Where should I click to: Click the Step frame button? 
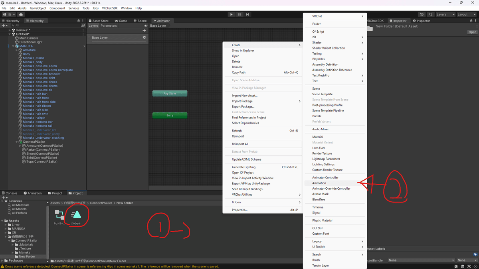coord(247,14)
